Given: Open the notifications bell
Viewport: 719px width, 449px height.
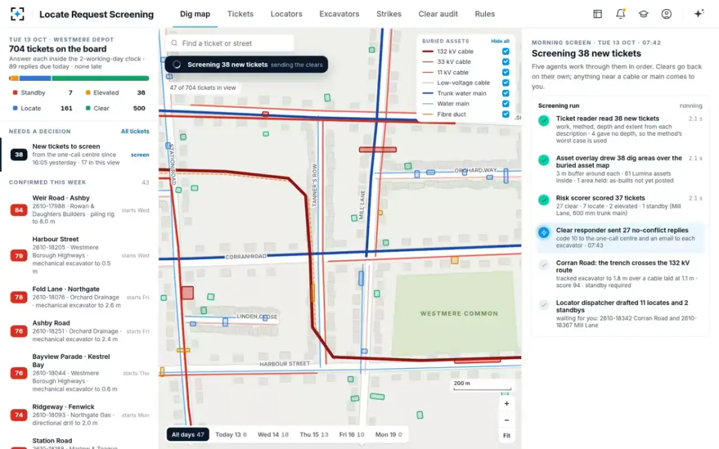Looking at the screenshot, I should [620, 14].
